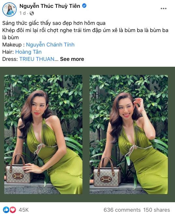
Task: Open the three-dot post options menu
Action: pos(164,9)
